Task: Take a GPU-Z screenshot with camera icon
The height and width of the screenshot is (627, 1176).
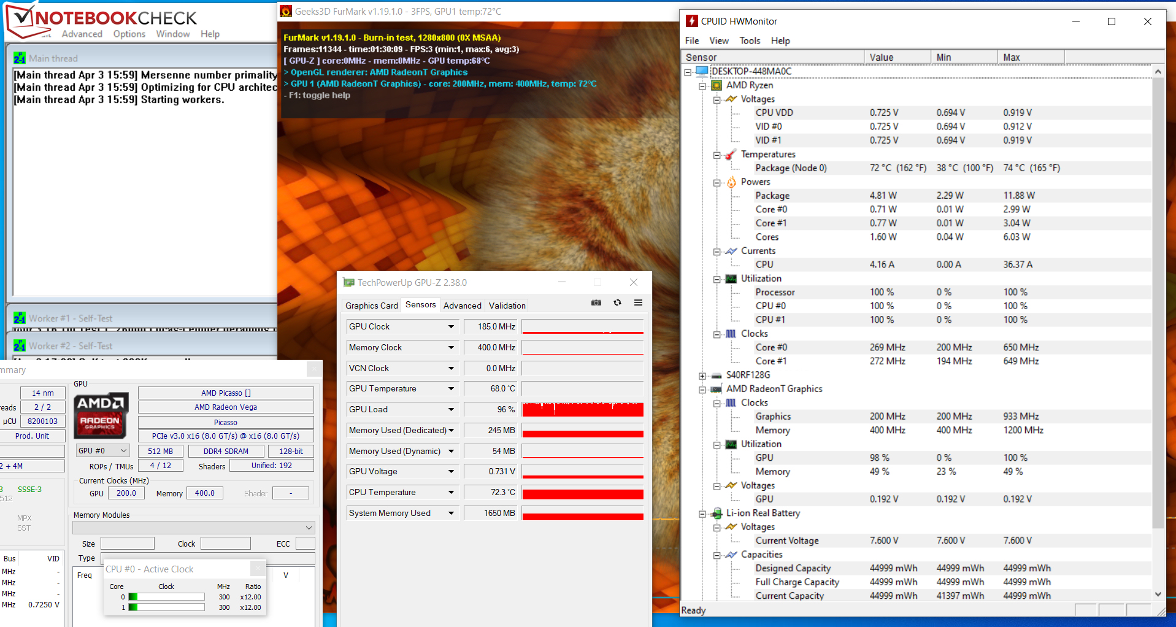Action: 596,302
